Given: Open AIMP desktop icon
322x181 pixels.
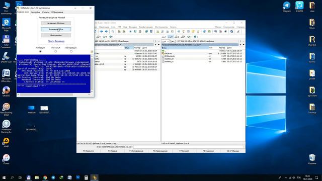Looking at the screenshot, I should click(6, 142).
